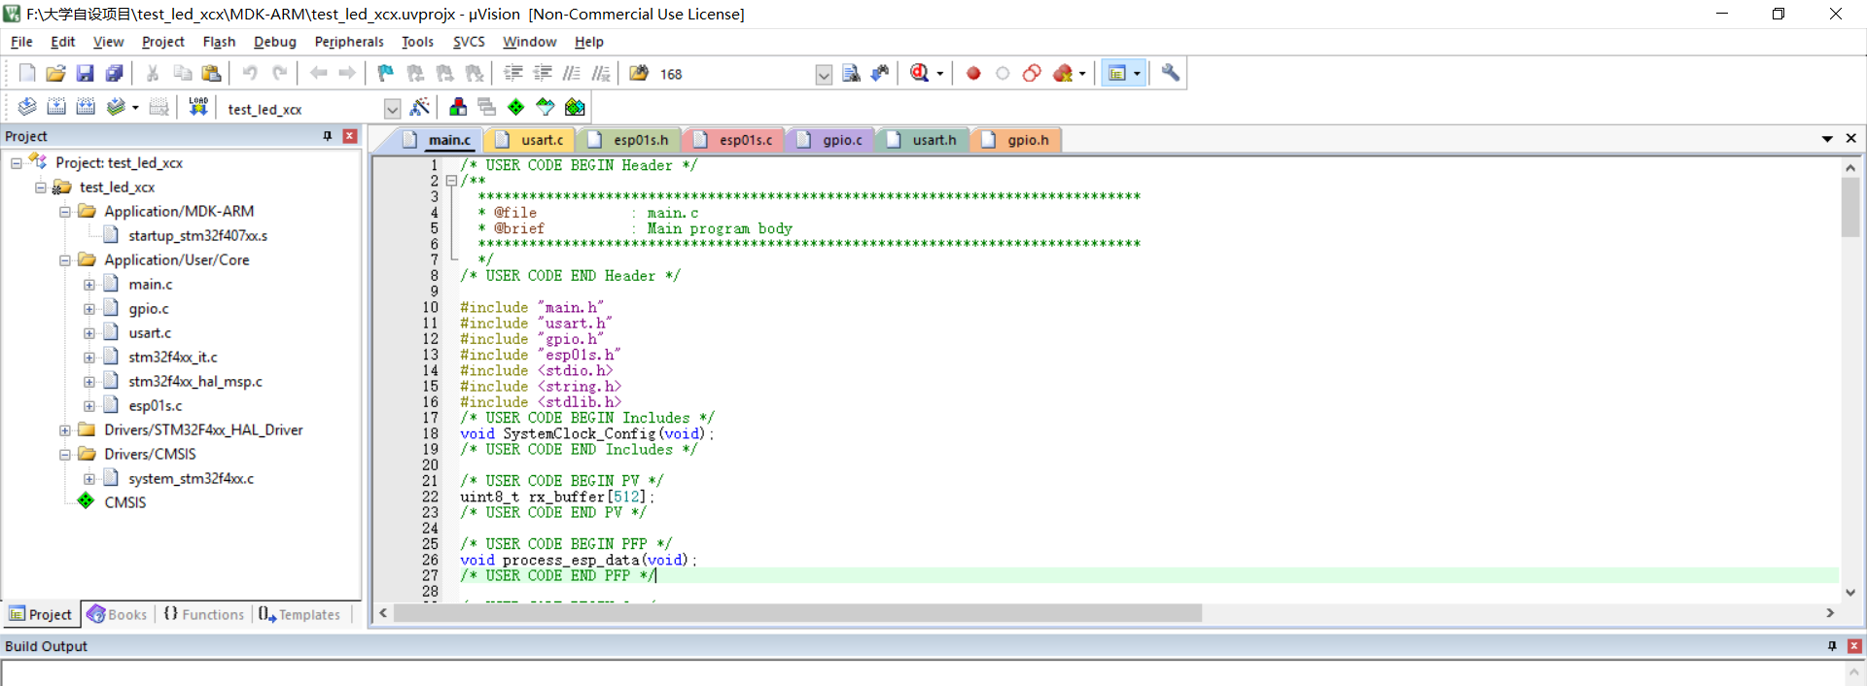
Task: Click the green Manage Run-Time Environment diamond
Action: (516, 107)
